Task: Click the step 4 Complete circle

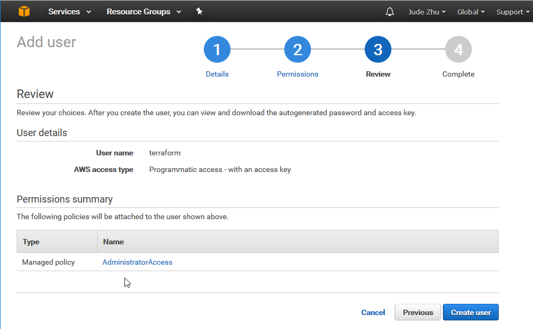Action: 458,50
